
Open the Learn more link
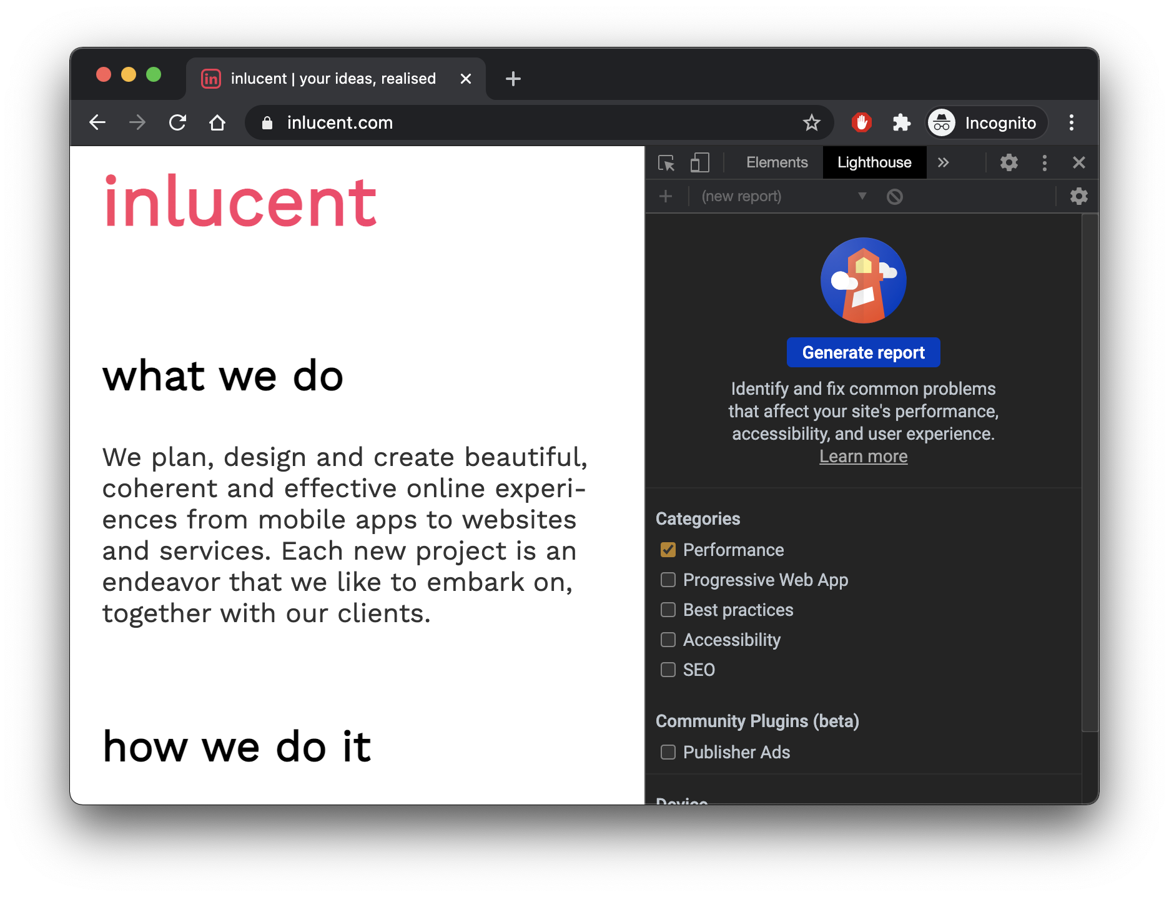coord(863,457)
